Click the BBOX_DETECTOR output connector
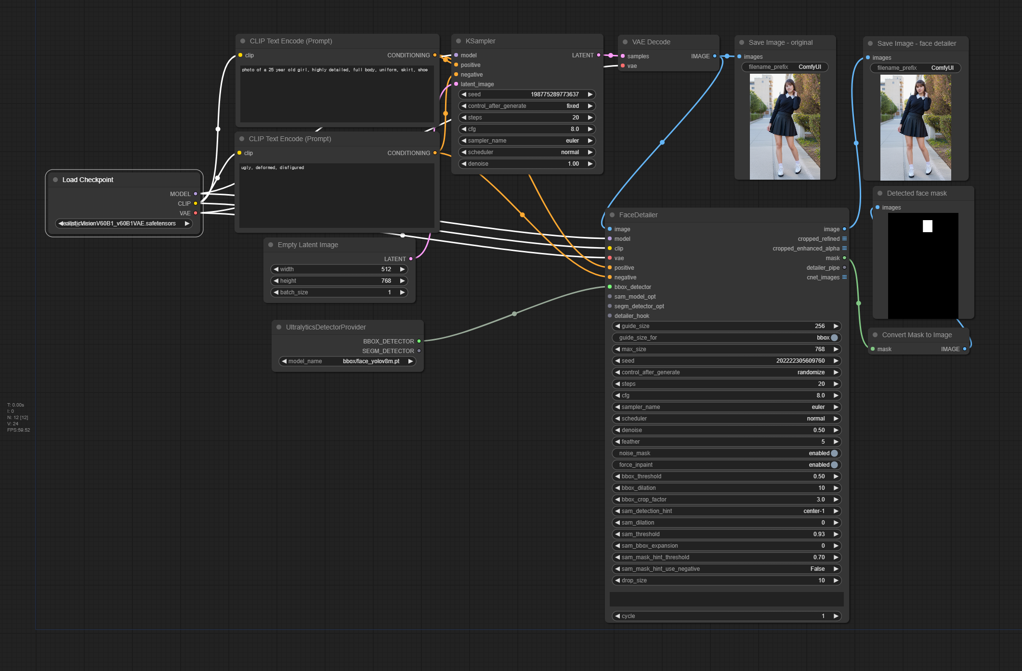This screenshot has height=671, width=1022. (x=419, y=341)
